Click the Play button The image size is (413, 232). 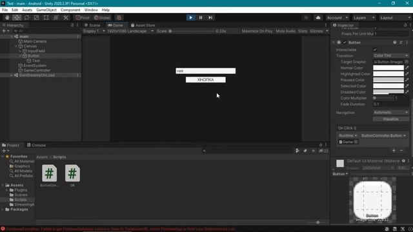tap(191, 17)
